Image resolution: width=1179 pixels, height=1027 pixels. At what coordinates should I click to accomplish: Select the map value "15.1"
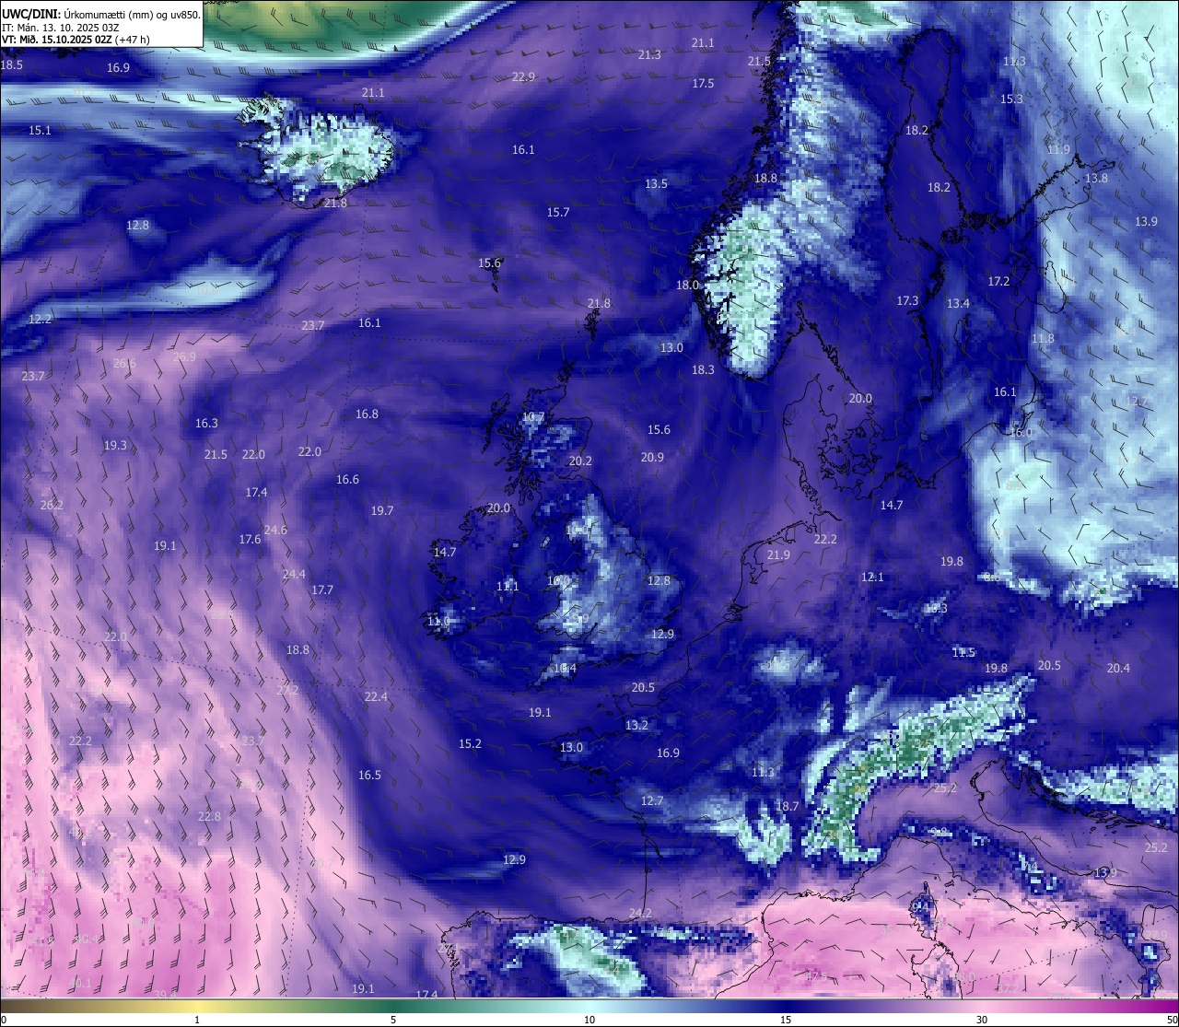[40, 131]
